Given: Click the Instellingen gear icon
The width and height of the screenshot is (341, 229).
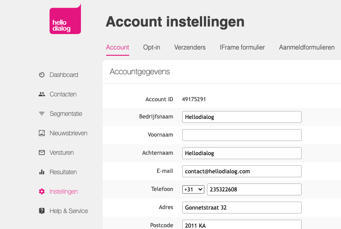Looking at the screenshot, I should [42, 191].
